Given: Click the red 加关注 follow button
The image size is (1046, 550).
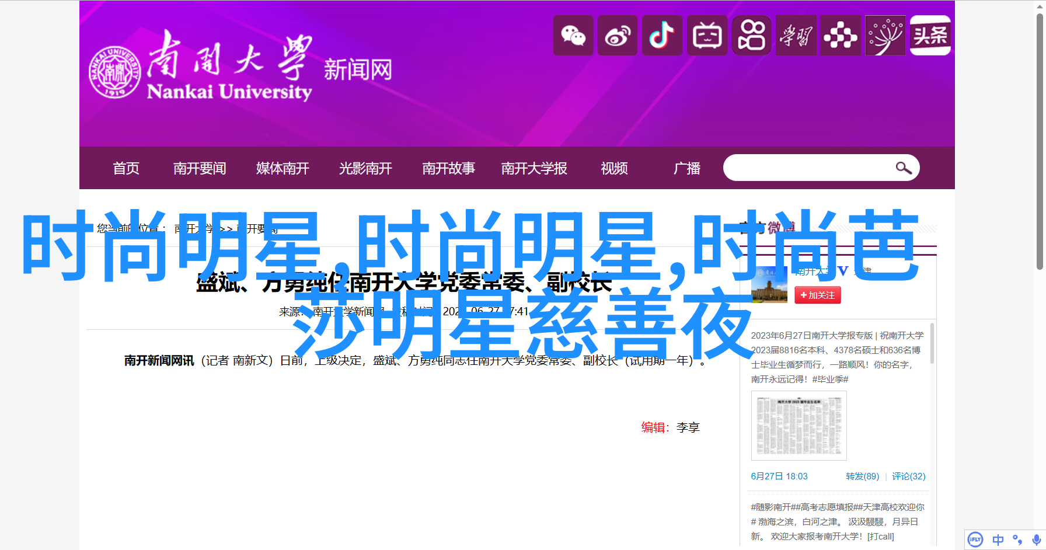Looking at the screenshot, I should (x=817, y=295).
